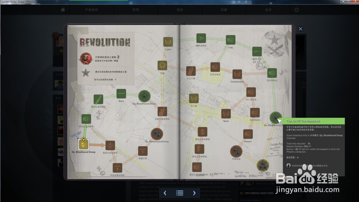Select the green 四季公寓 rifle mission node
Screen dimensions: 359x202
point(257,52)
